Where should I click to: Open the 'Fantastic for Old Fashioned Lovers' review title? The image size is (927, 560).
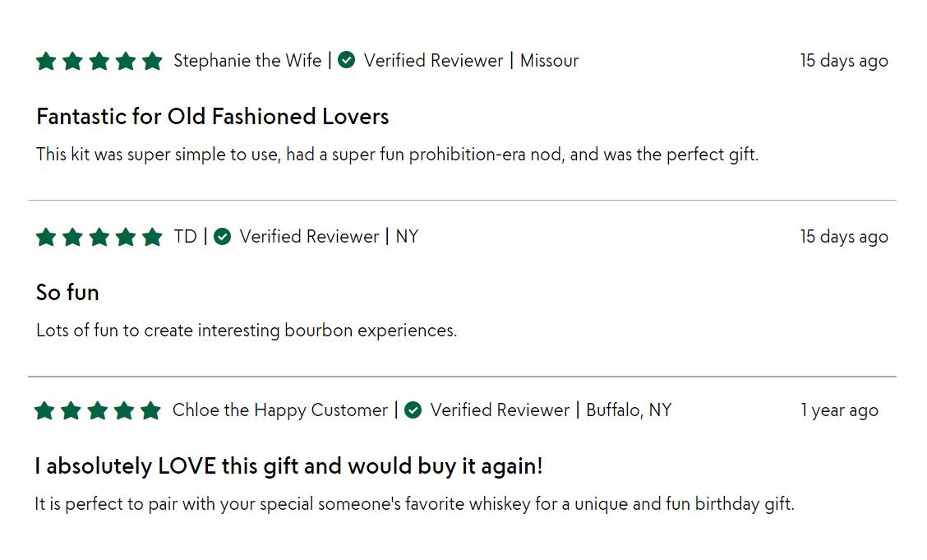pyautogui.click(x=212, y=117)
